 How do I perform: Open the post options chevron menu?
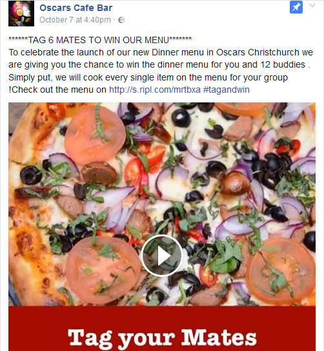point(312,5)
